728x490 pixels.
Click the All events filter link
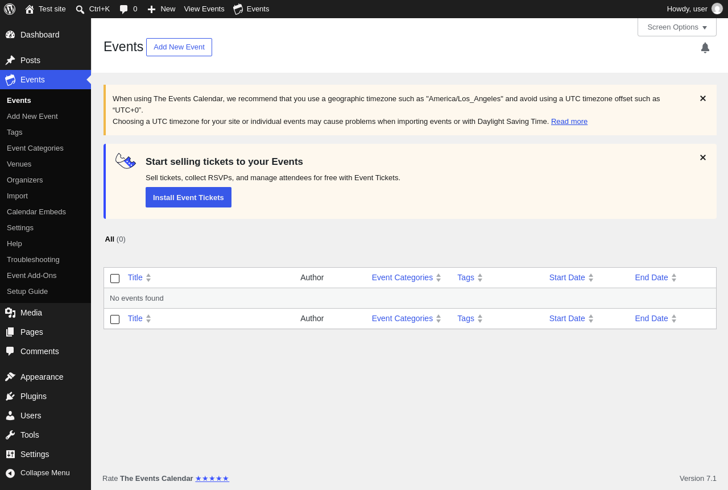point(110,239)
